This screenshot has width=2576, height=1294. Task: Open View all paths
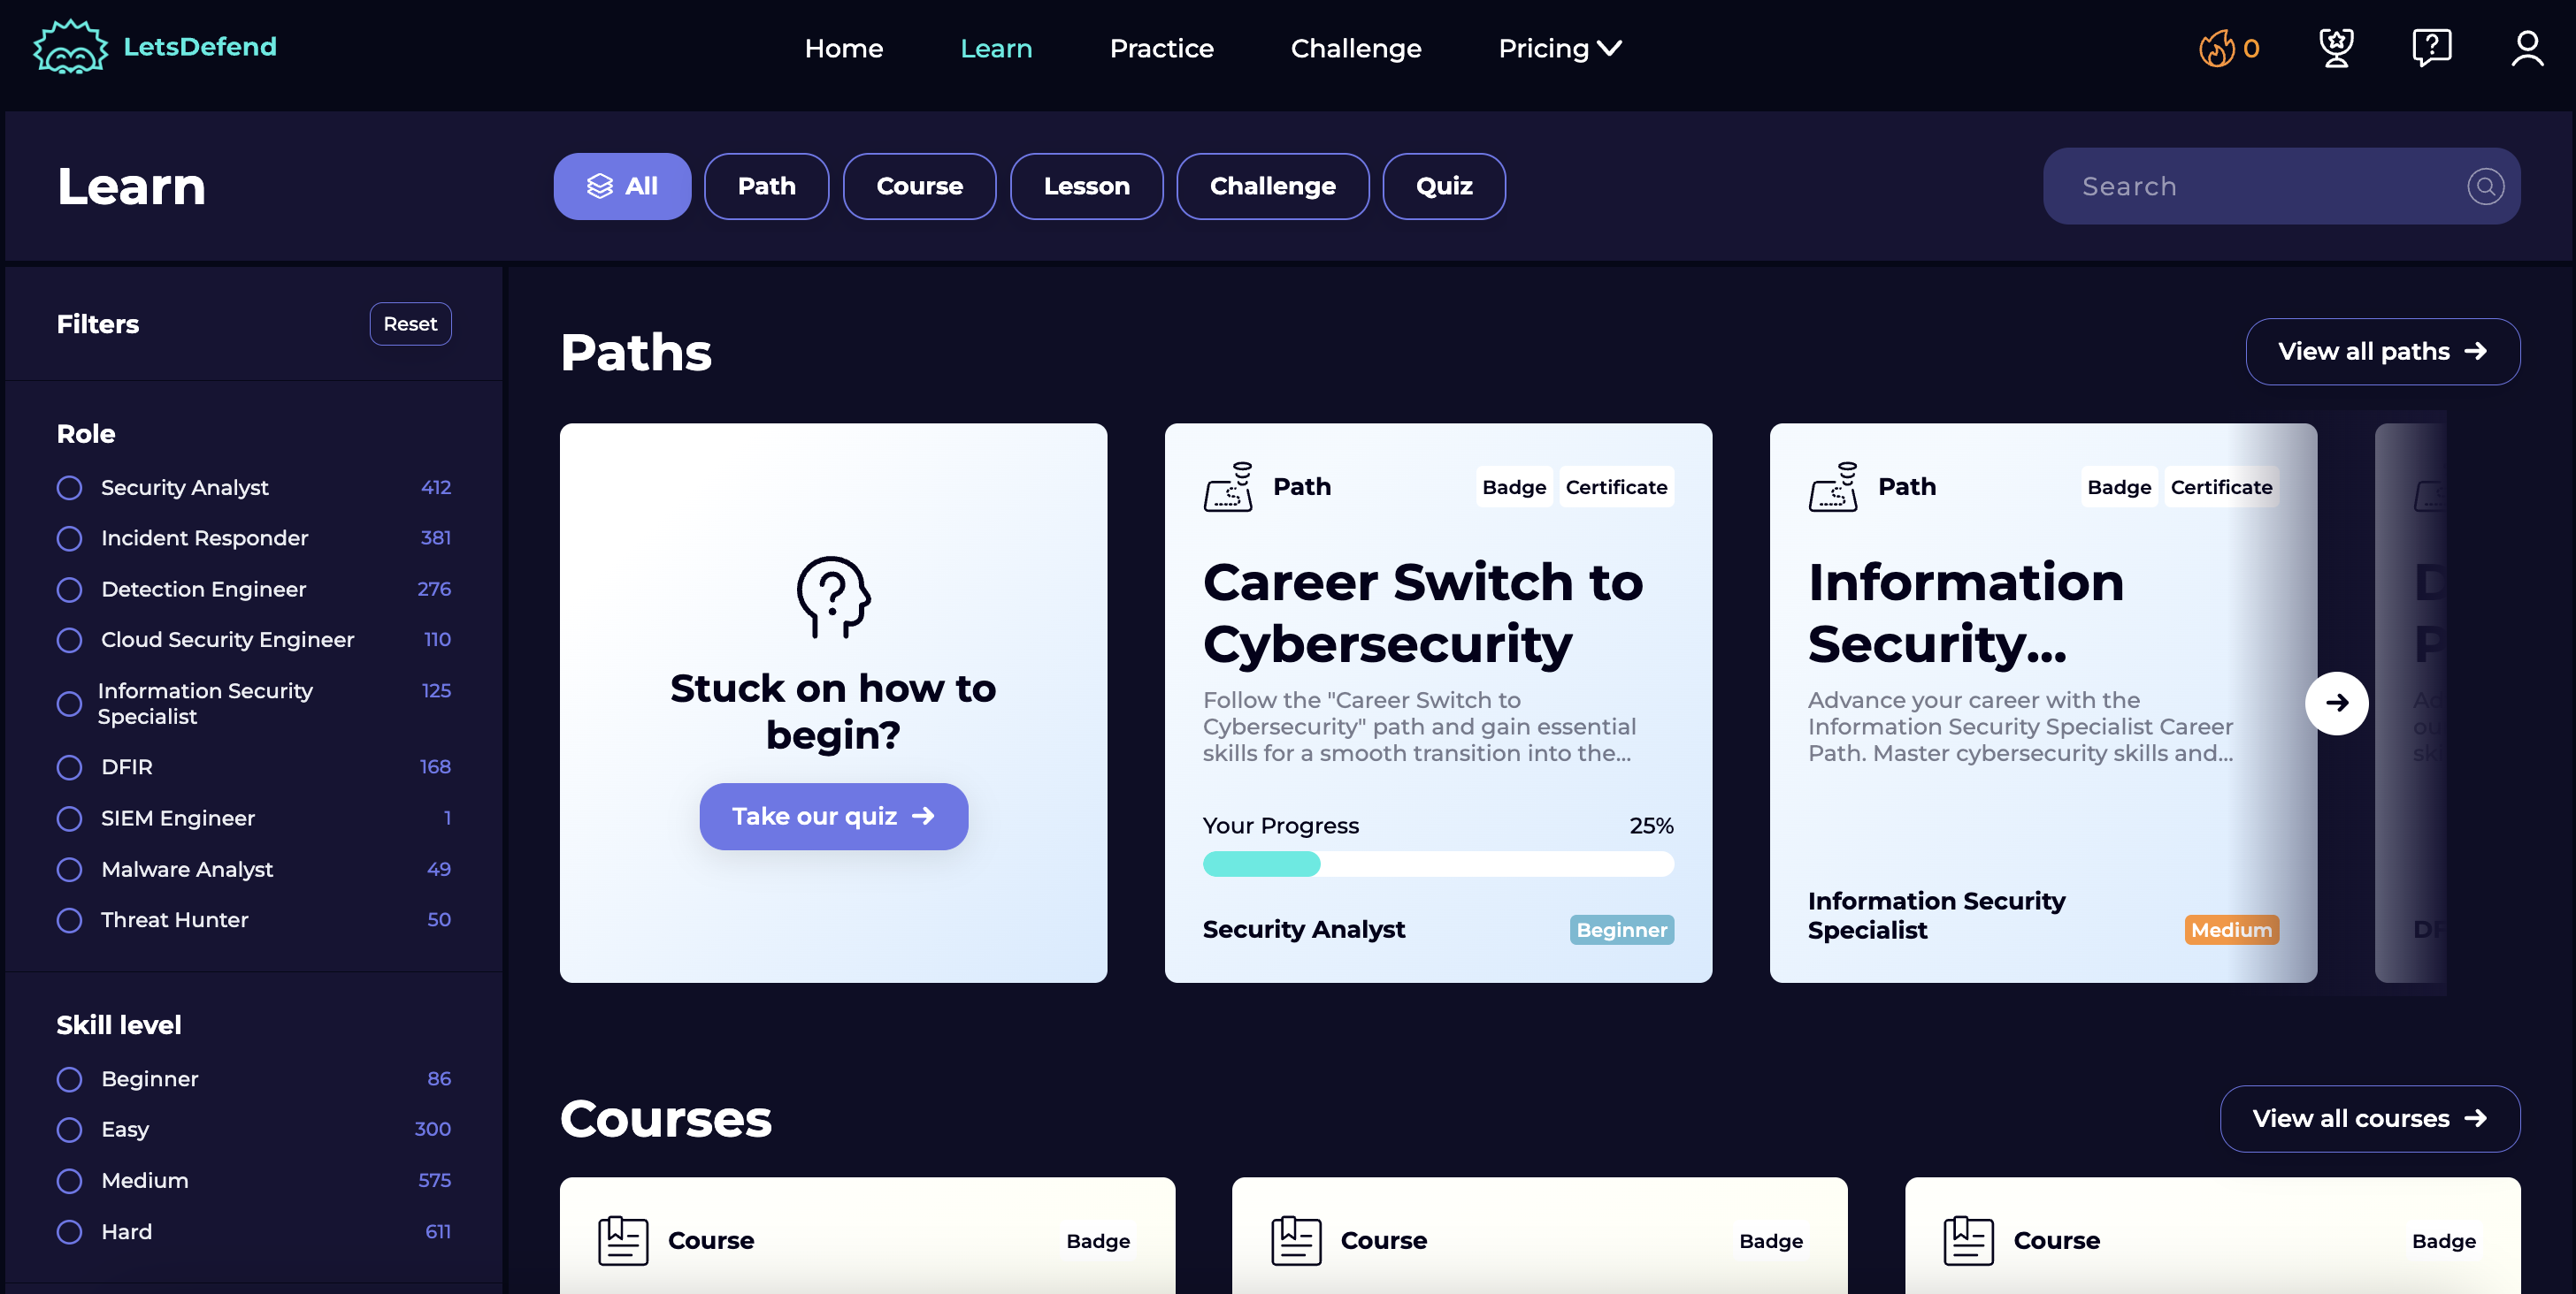pos(2382,352)
